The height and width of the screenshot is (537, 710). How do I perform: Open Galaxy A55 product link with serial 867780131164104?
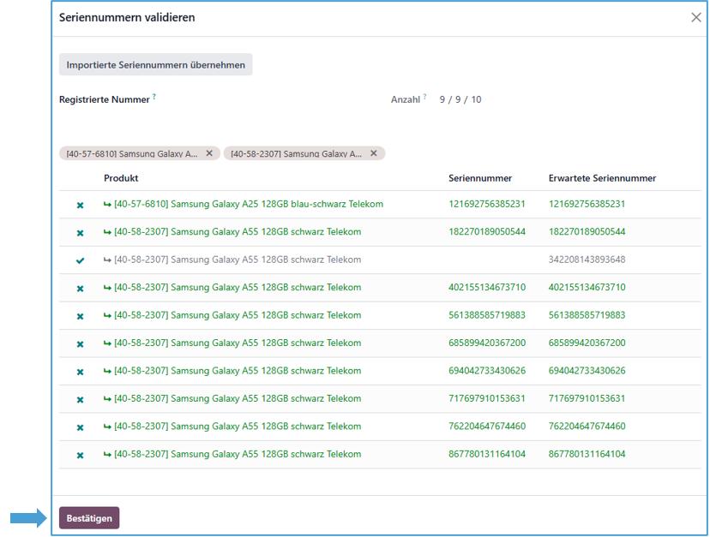[238, 454]
